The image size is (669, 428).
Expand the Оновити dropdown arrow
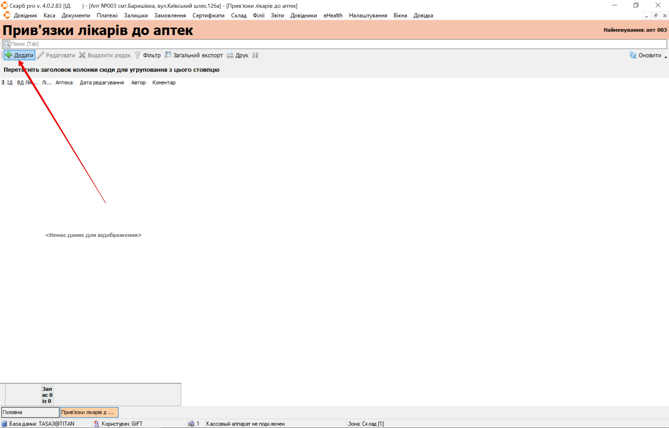(x=666, y=57)
